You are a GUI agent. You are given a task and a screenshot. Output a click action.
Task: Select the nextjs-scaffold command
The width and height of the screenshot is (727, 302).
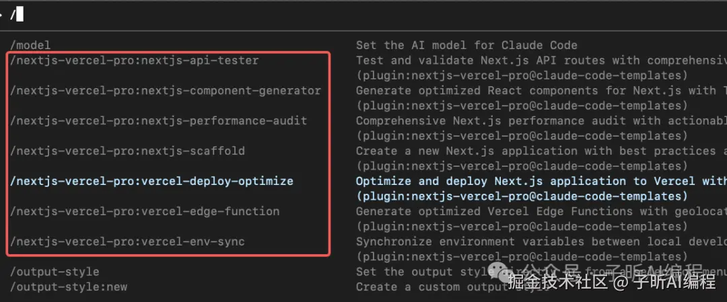[127, 151]
